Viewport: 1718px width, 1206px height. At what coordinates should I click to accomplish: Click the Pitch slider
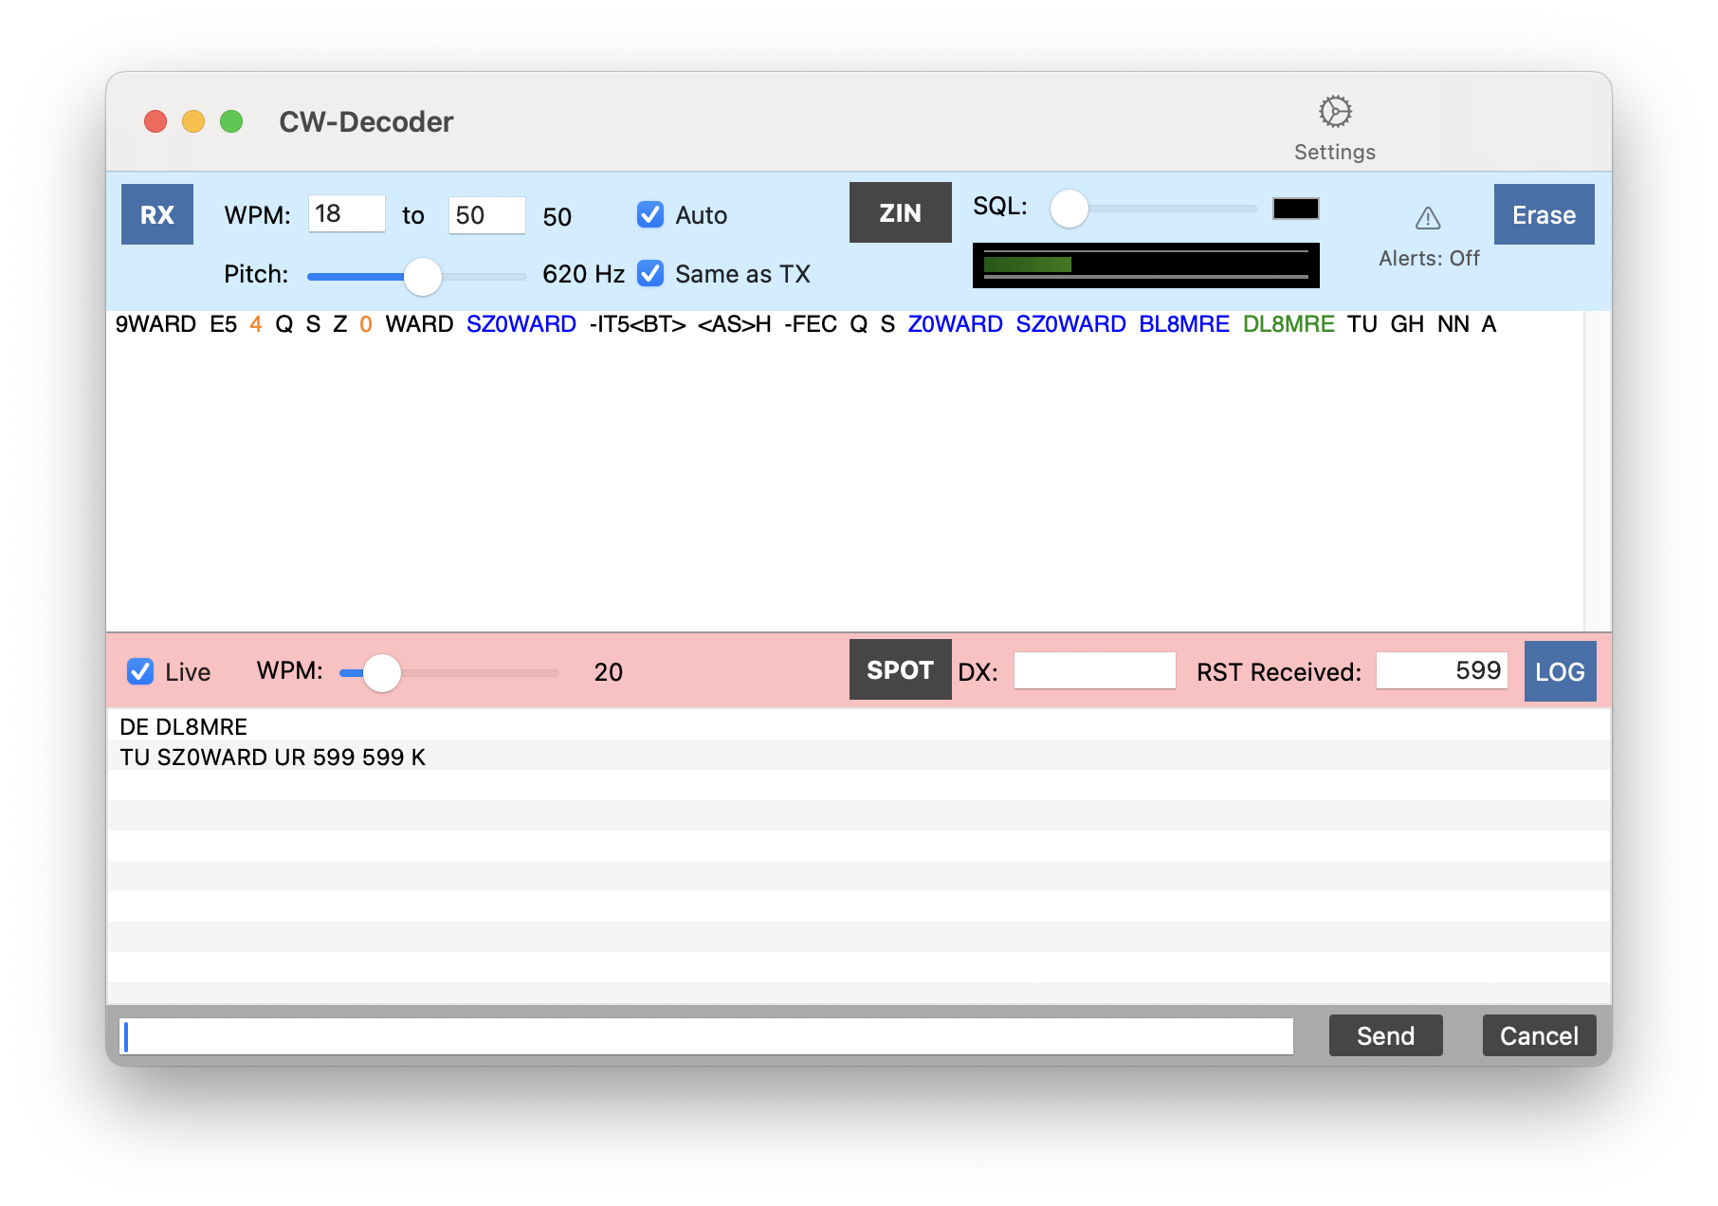click(417, 276)
